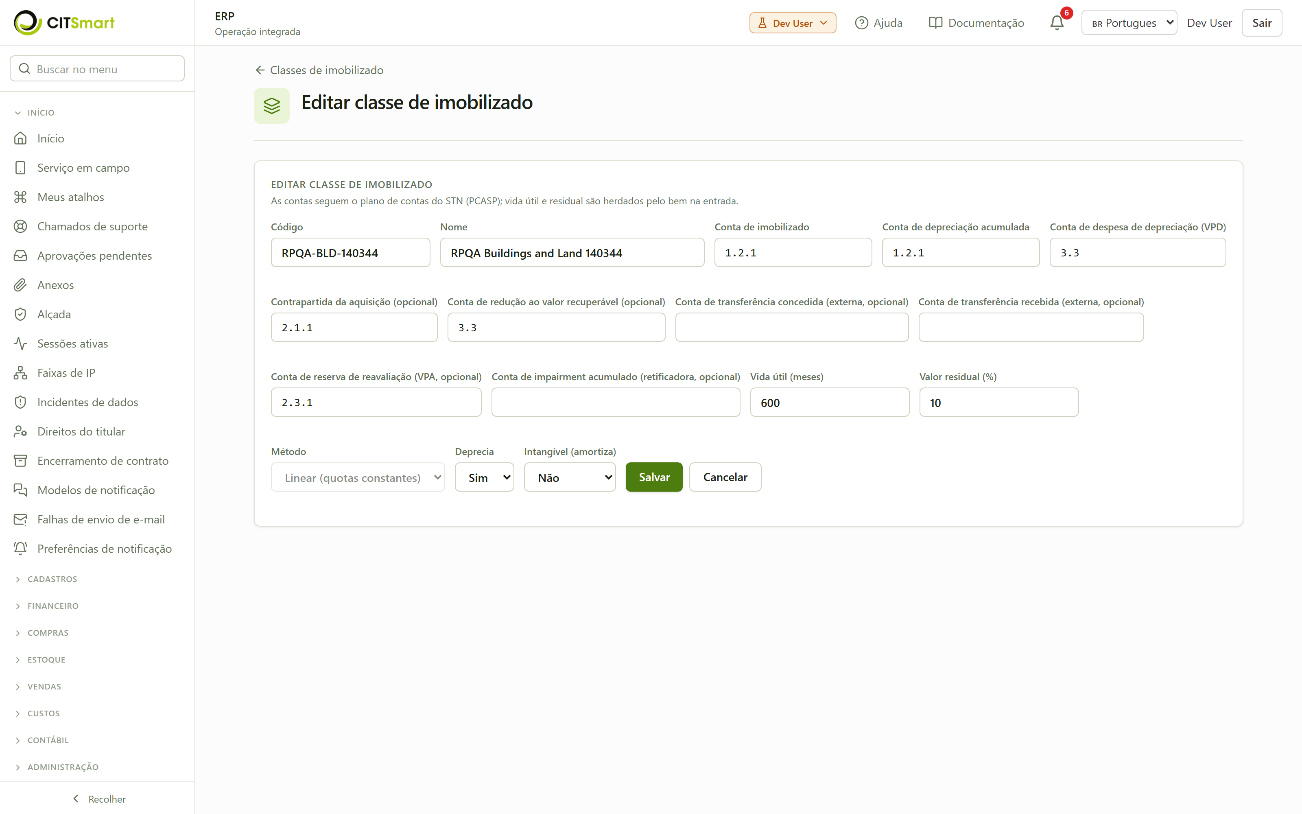Expand the CONTÁBIL section
The width and height of the screenshot is (1302, 814).
(97, 740)
